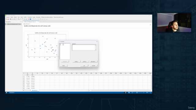This screenshot has width=196, height=110.
Task: Toggle the navigator pane icon in status bar
Action: coord(7,93)
